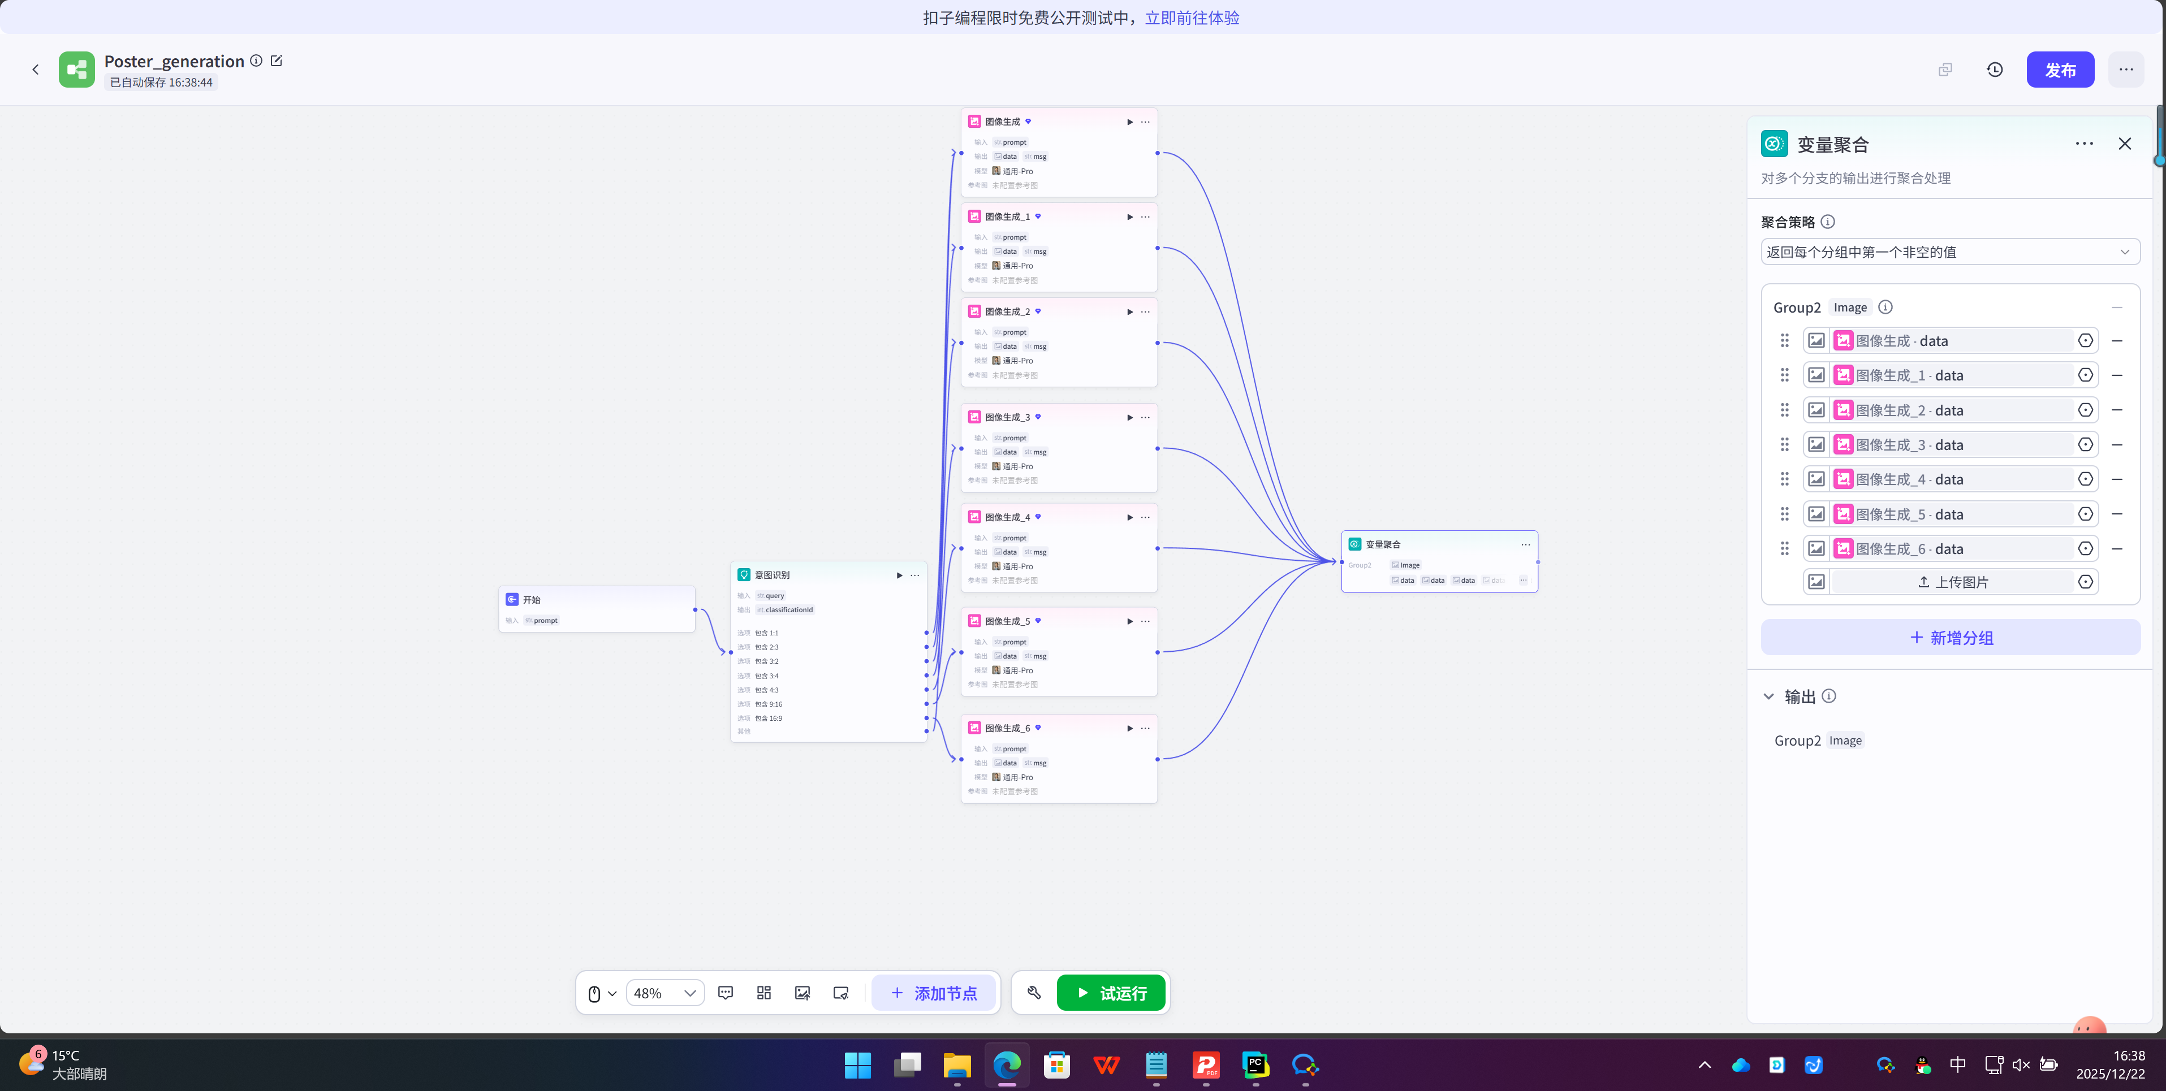Screen dimensions: 2166x1091
Task: Open the 聚合策略 strategy dropdown
Action: pyautogui.click(x=1950, y=252)
